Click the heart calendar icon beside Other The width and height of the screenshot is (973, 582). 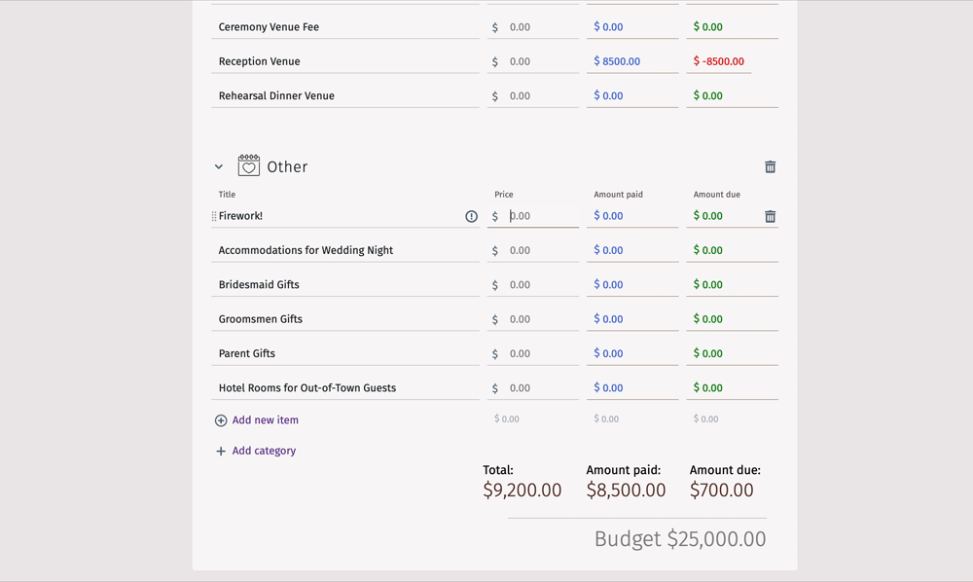[x=249, y=165]
